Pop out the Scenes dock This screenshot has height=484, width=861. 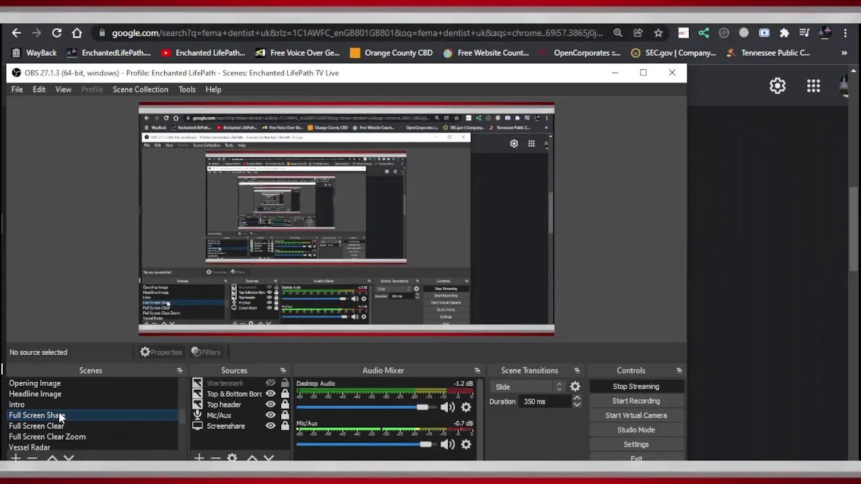click(180, 370)
